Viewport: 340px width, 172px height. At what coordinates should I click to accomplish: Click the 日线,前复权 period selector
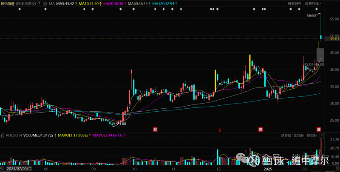(27, 3)
